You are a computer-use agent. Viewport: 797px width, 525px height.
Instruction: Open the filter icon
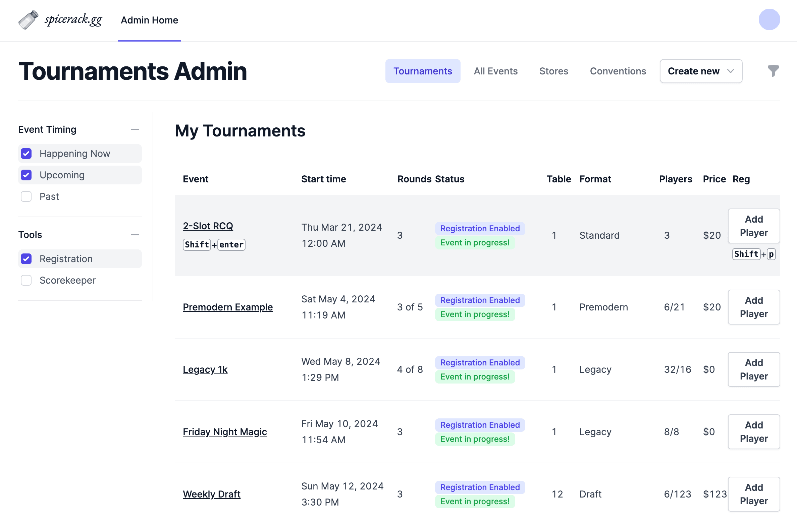point(773,71)
